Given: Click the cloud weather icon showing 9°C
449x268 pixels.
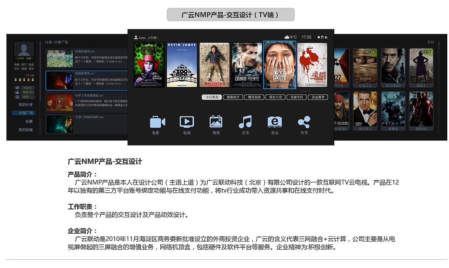Looking at the screenshot, I should click(286, 36).
